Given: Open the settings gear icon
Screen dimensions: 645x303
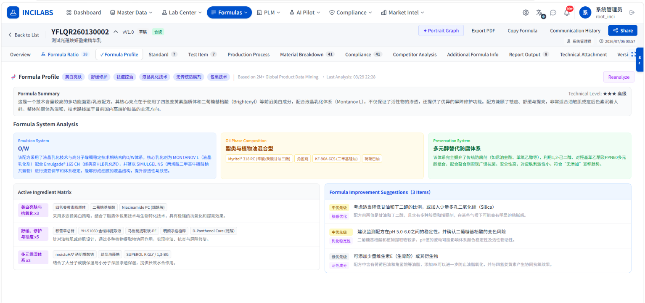Looking at the screenshot, I should coord(526,13).
